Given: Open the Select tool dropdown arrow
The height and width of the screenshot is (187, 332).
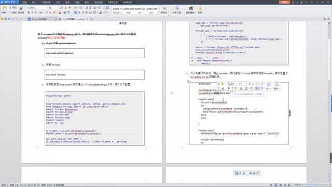Looking at the screenshot, I should 203,12.
